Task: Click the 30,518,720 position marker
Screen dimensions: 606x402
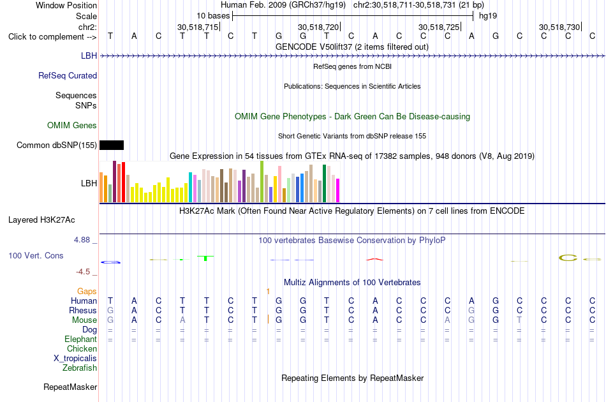Action: click(319, 27)
